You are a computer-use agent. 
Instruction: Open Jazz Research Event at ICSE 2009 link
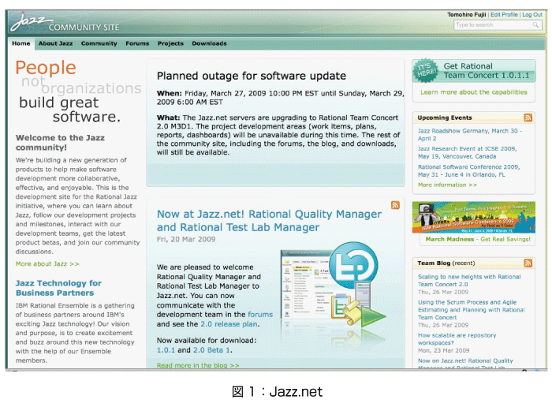pyautogui.click(x=467, y=152)
